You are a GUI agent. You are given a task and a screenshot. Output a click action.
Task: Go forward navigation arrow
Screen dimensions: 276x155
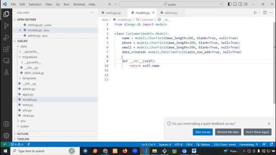pyautogui.click(x=116, y=4)
